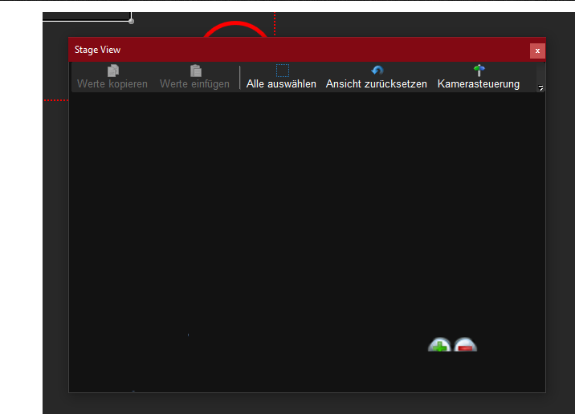Click the blue arrow Ansicht zurücksetzen icon
This screenshot has height=414, width=575.
pos(377,71)
